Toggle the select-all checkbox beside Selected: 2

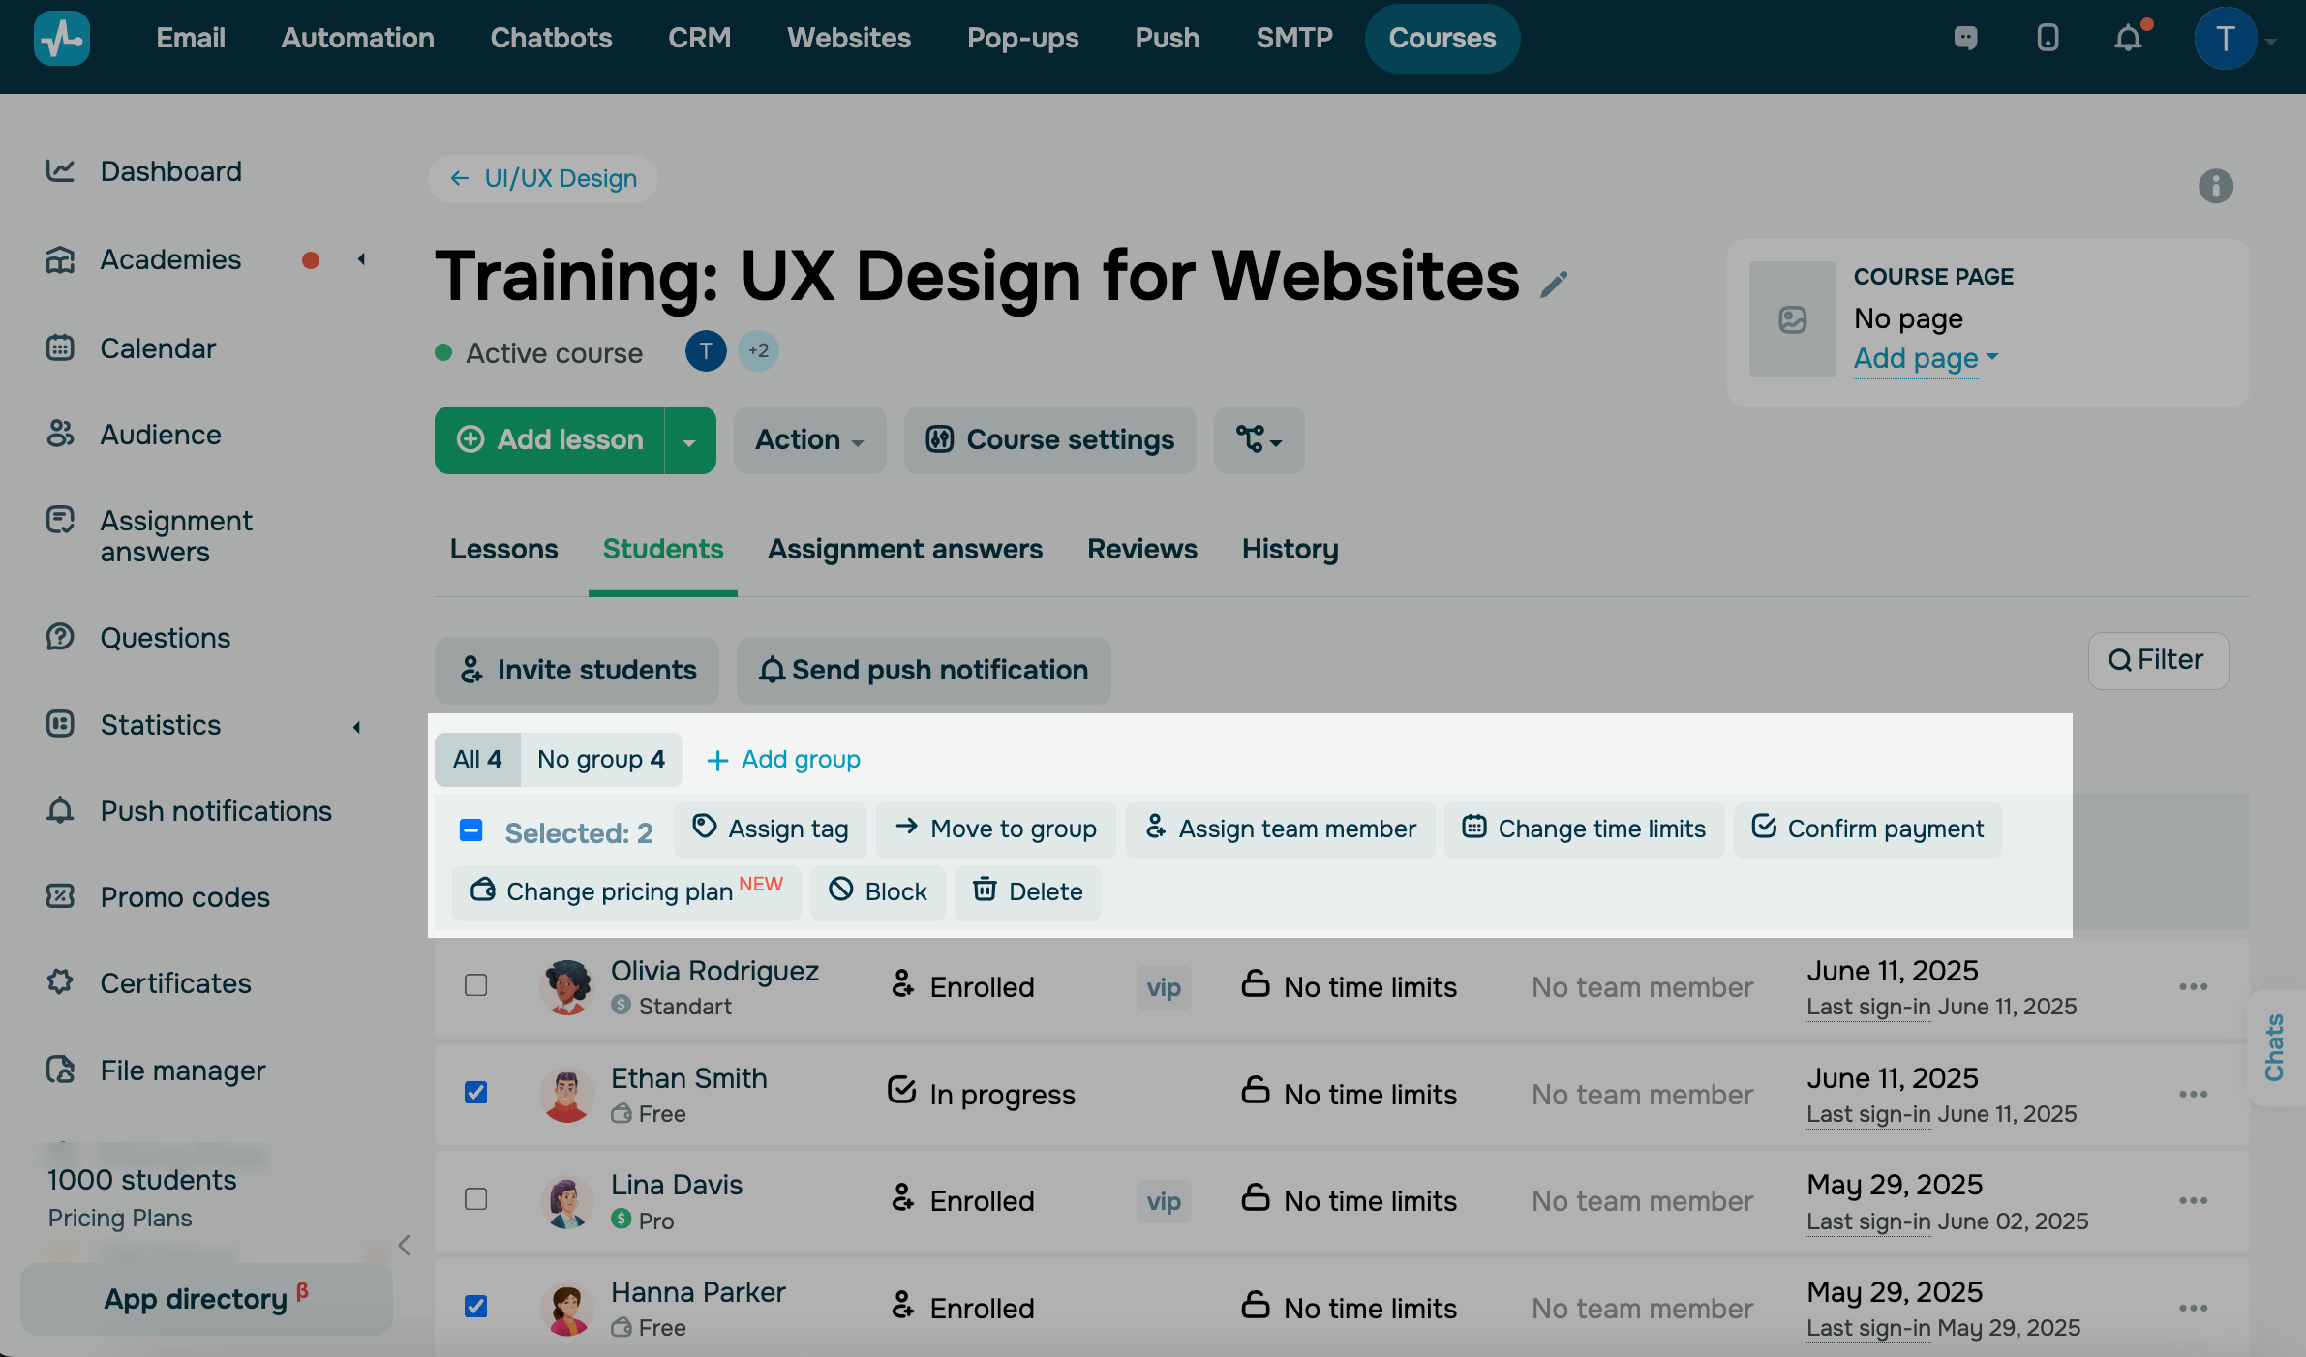click(x=471, y=830)
